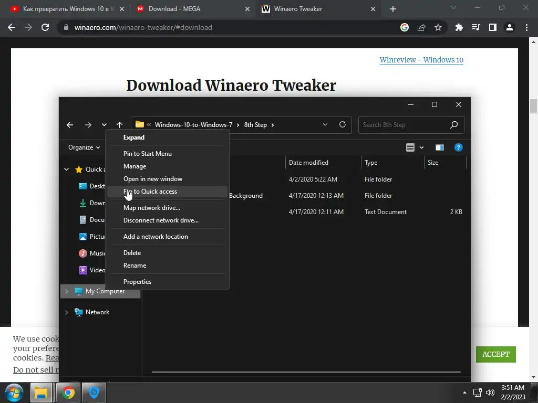
Task: Open Google icon in address bar
Action: point(405,27)
